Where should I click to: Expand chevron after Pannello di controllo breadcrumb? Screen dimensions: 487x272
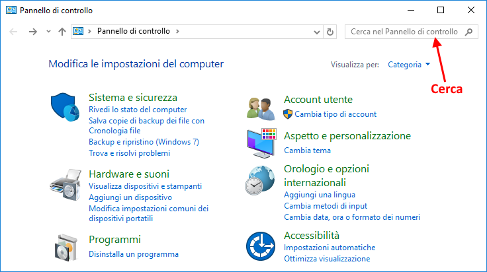(x=177, y=31)
